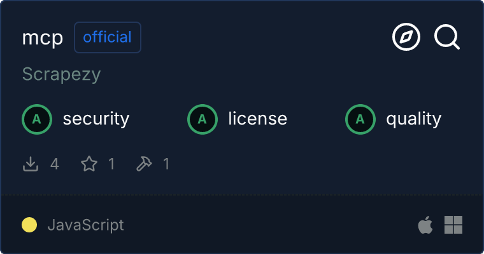Viewport: 484px width, 254px height.
Task: Click the Apple platform icon
Action: point(425,225)
